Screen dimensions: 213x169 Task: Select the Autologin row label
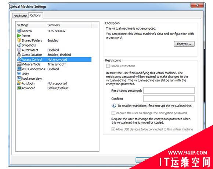click(x=28, y=83)
